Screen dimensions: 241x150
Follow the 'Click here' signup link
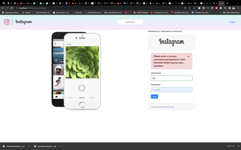coord(170,107)
